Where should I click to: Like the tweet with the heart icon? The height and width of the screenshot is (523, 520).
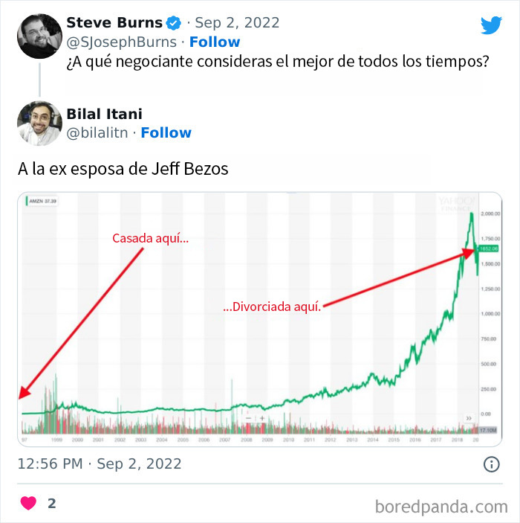tap(28, 503)
